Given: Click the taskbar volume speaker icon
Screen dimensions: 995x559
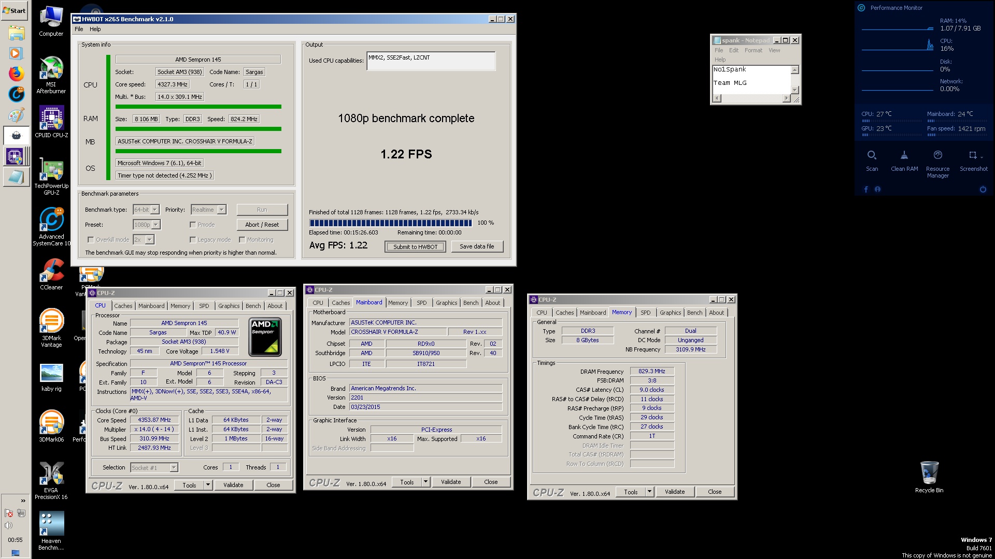Looking at the screenshot, I should (x=8, y=525).
